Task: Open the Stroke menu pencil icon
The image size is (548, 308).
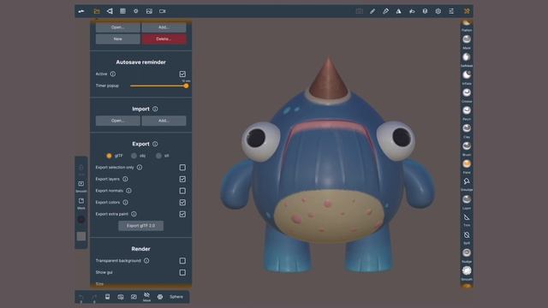Action: 372,11
